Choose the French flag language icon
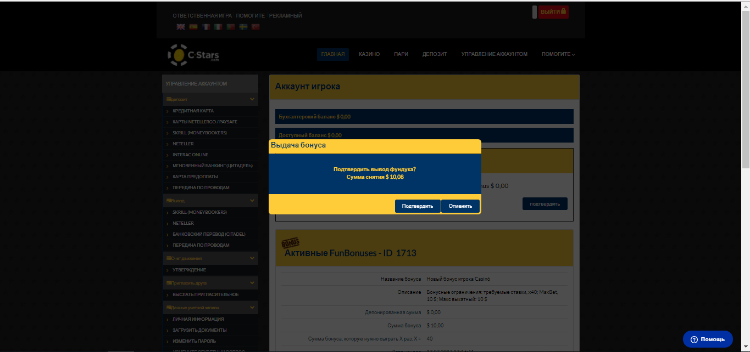This screenshot has height=352, width=750. click(205, 27)
